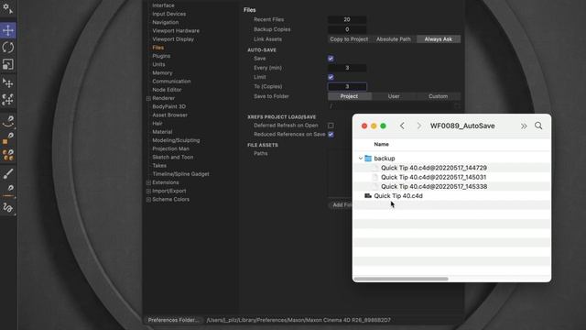Click the To (Copies) value field
The height and width of the screenshot is (330, 586).
coord(347,86)
